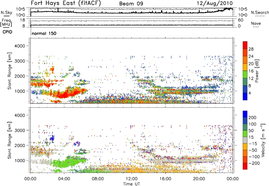Image resolution: width=269 pixels, height=186 pixels.
Task: Click the 'Beam 09' label
Action: [131, 4]
